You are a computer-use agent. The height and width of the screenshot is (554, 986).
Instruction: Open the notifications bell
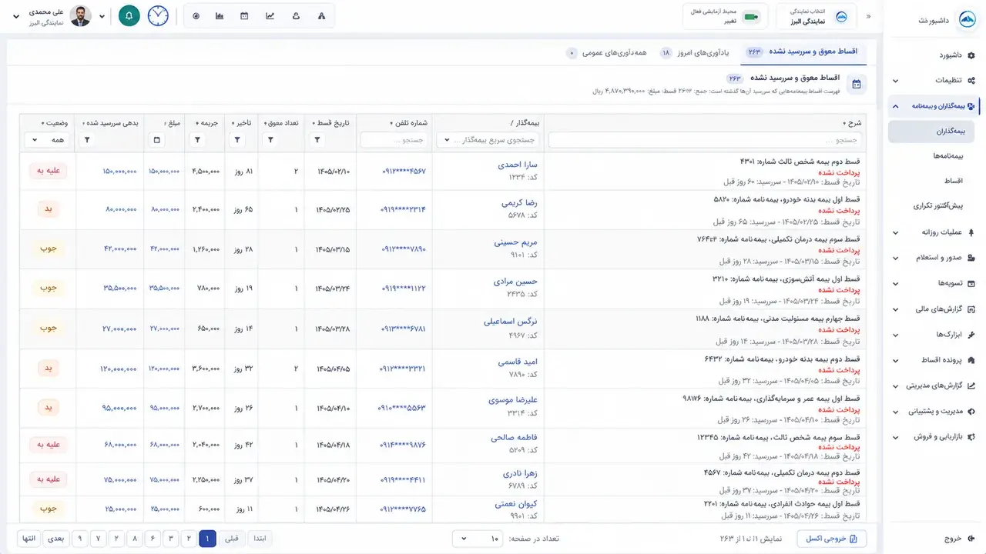[129, 15]
